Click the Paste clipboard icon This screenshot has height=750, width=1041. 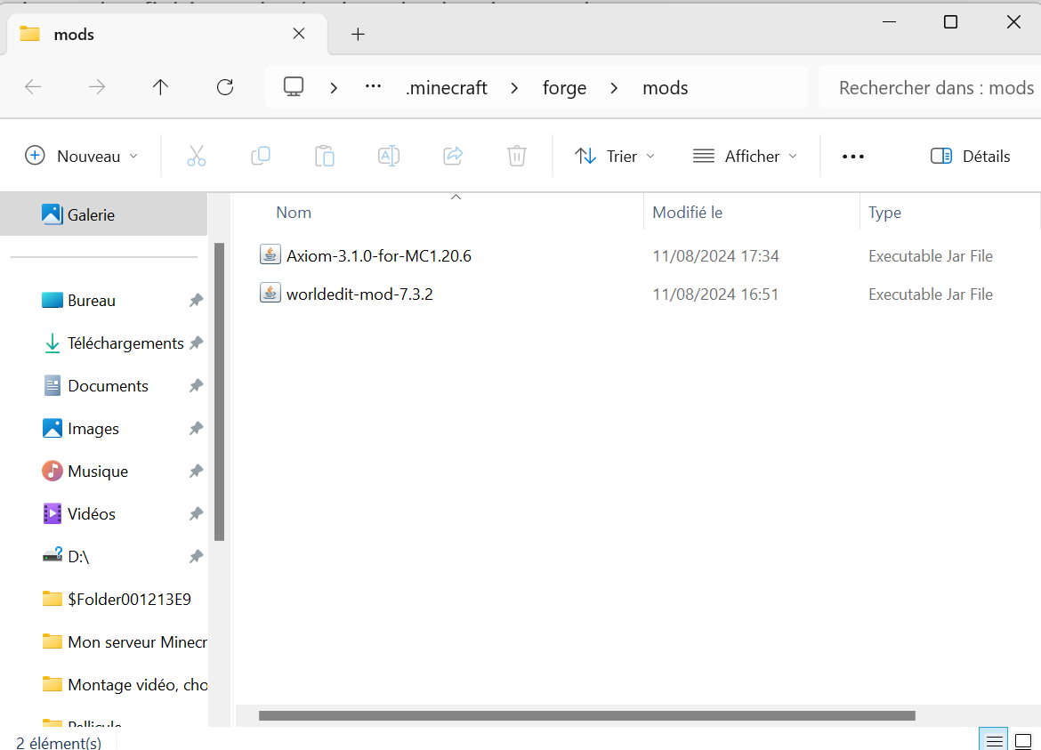324,156
